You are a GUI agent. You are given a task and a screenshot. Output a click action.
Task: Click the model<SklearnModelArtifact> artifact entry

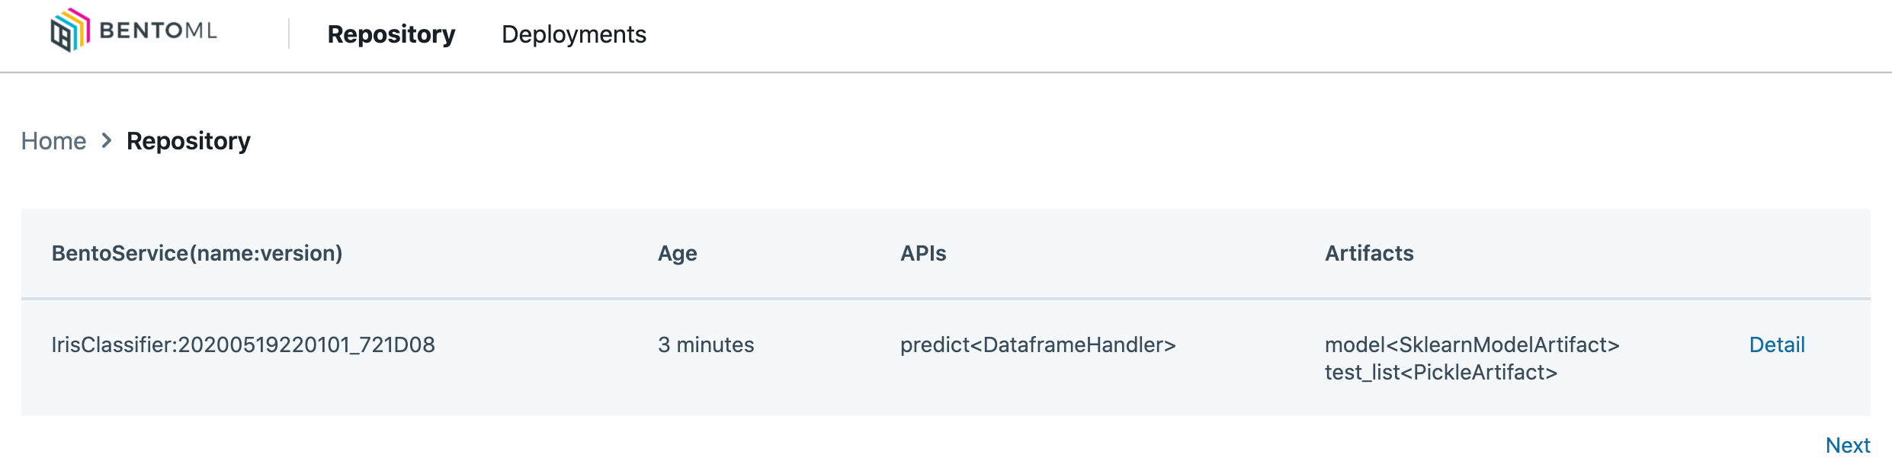pos(1473,344)
